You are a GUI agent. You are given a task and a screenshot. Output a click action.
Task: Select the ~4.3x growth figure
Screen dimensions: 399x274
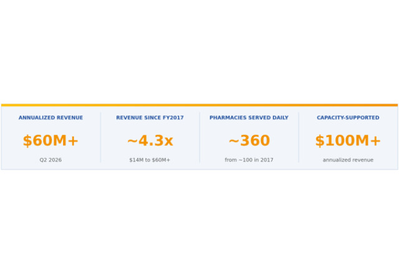pyautogui.click(x=150, y=141)
